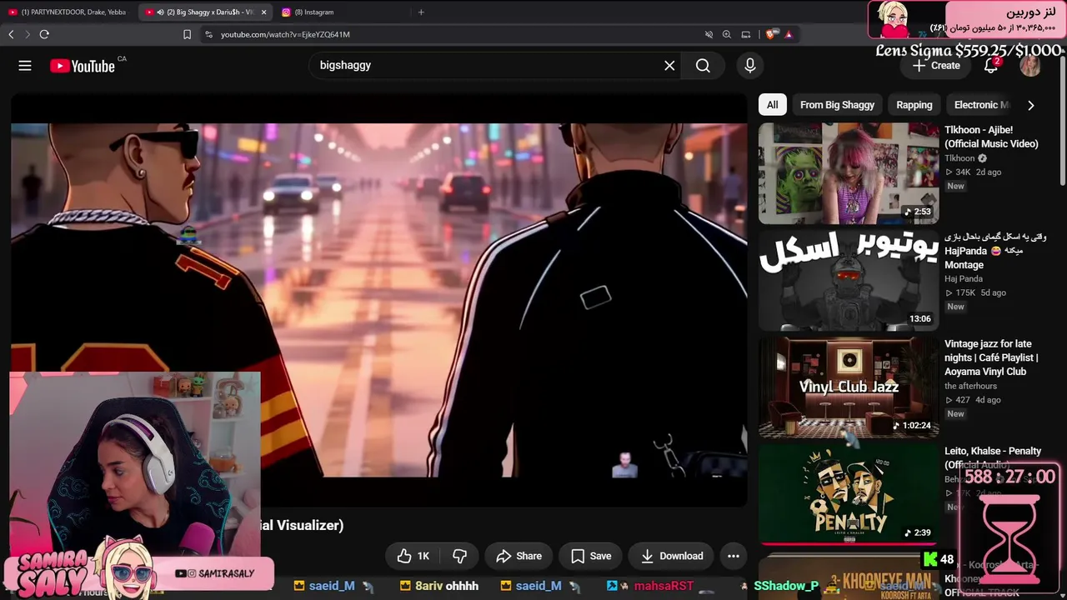
Task: Click the search magnifier button
Action: (703, 65)
